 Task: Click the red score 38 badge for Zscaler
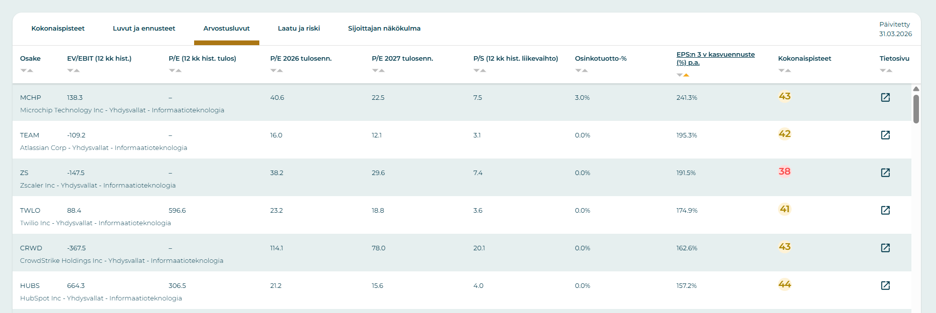click(x=785, y=172)
